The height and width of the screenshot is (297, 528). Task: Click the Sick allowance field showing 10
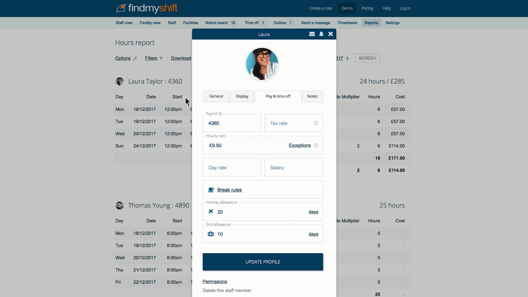pyautogui.click(x=263, y=234)
